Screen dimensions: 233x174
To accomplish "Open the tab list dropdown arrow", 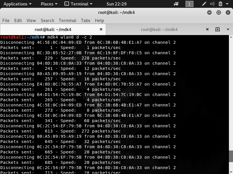I will [228, 29].
